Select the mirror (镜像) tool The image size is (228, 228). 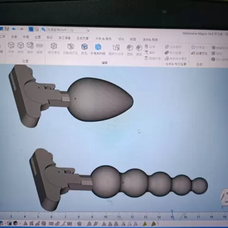(x=39, y=48)
